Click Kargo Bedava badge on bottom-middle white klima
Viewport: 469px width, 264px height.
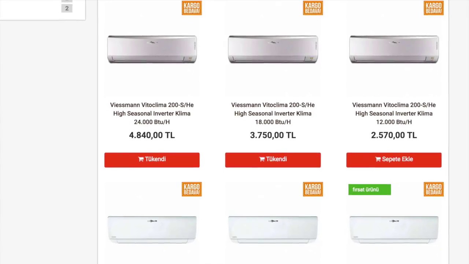pos(313,189)
